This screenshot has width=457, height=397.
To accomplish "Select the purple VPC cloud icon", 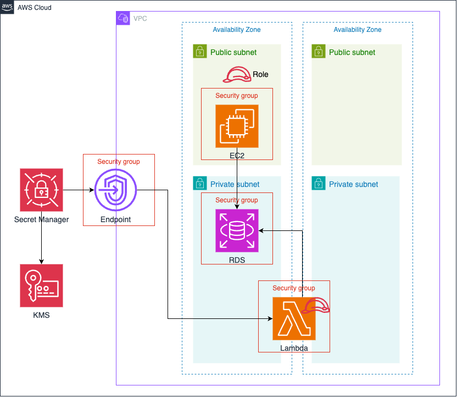I will click(x=123, y=18).
